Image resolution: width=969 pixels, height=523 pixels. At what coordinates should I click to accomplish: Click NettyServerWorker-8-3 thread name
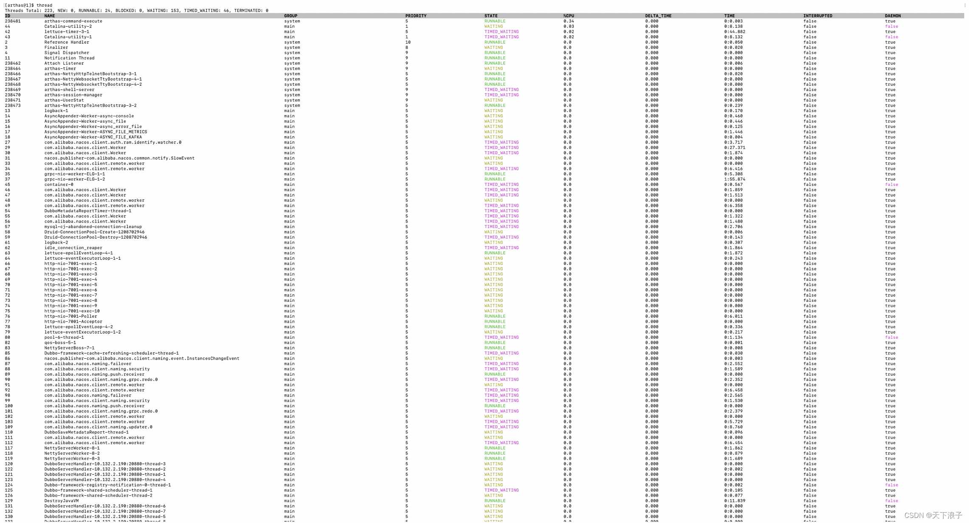pyautogui.click(x=72, y=459)
